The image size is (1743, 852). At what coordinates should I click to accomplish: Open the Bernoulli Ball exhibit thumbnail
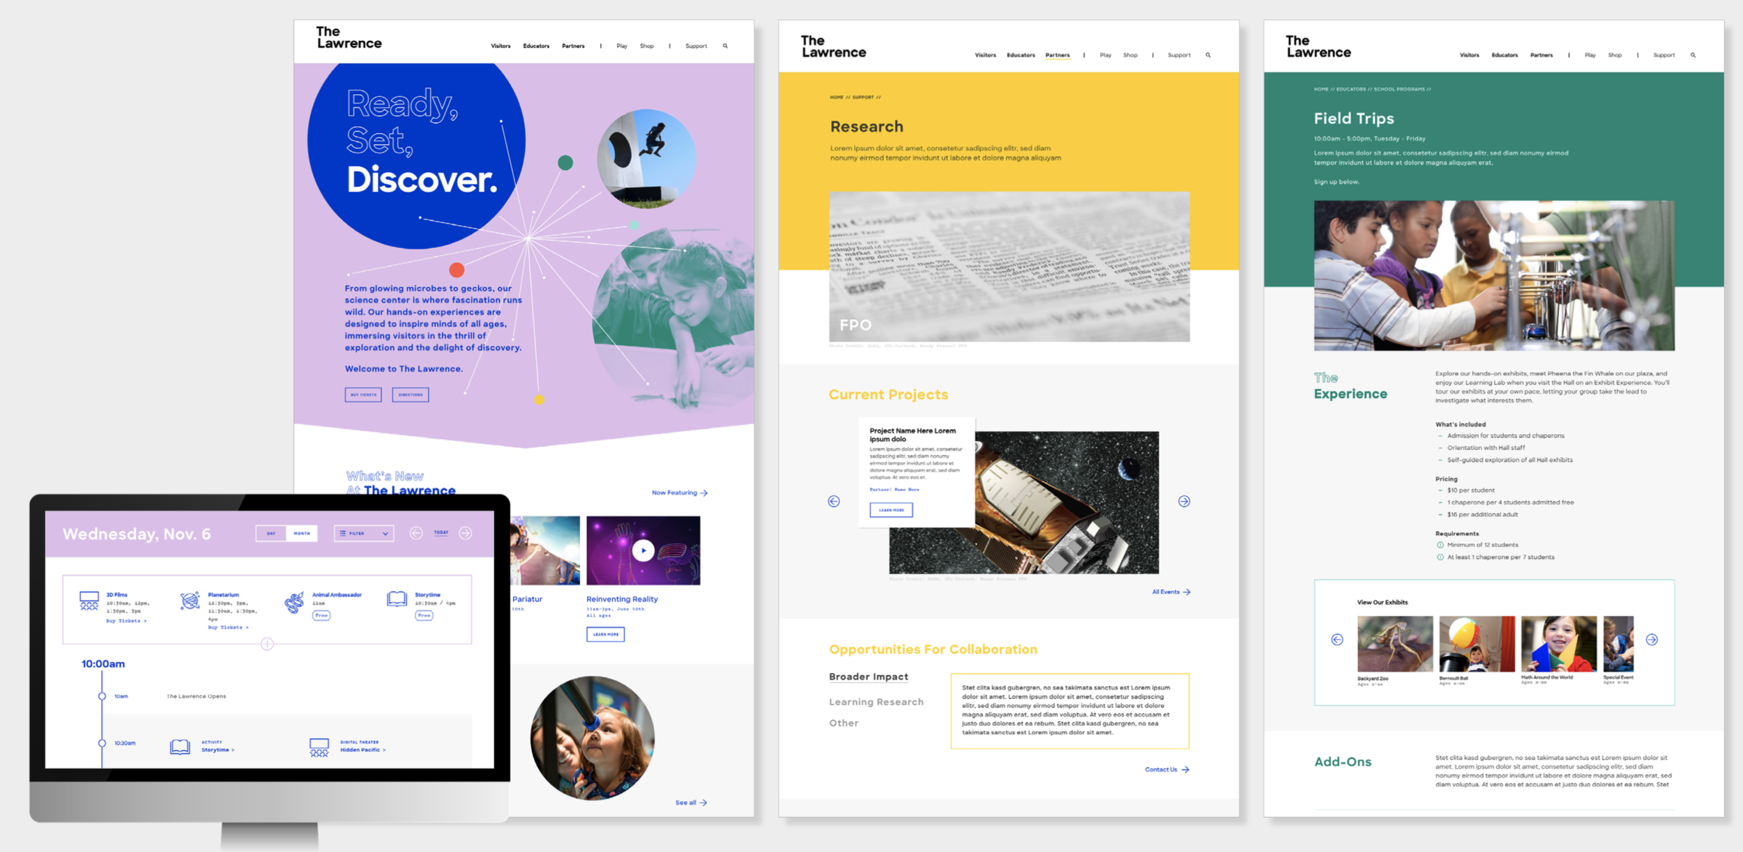pyautogui.click(x=1477, y=644)
